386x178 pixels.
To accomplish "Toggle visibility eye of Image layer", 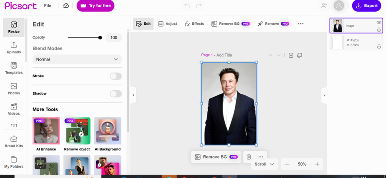I will click(379, 23).
